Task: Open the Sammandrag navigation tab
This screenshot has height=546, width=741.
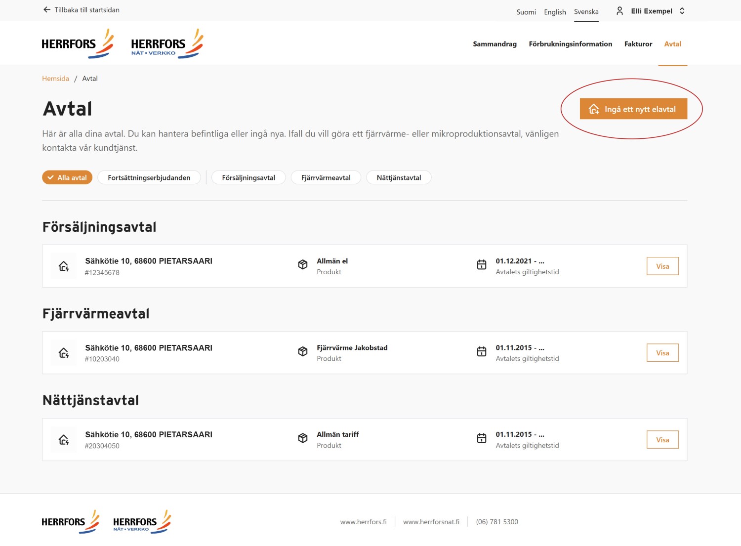Action: tap(495, 44)
